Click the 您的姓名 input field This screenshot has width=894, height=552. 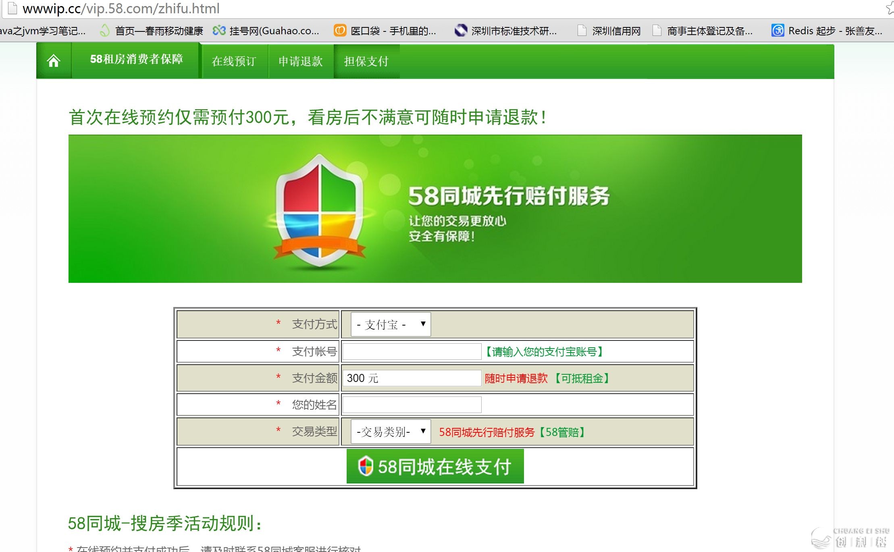tap(412, 405)
